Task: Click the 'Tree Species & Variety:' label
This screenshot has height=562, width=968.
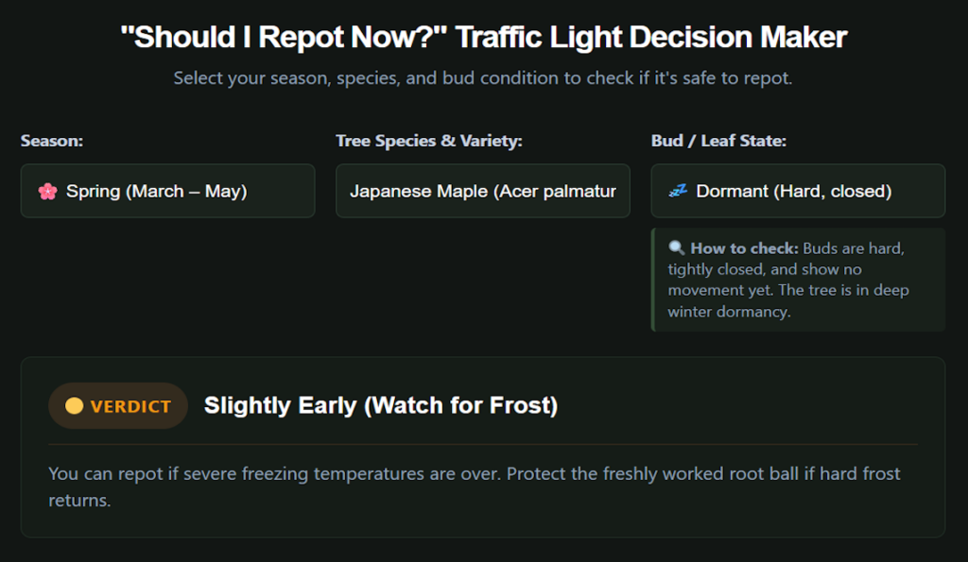Action: pyautogui.click(x=429, y=141)
